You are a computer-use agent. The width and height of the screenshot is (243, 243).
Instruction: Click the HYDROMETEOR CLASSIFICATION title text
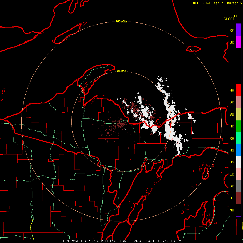tap(95, 241)
